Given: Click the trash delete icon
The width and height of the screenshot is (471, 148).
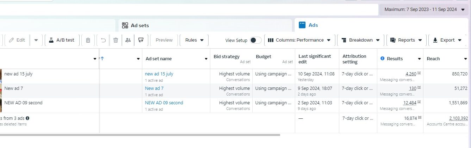Looking at the screenshot, I should point(116,40).
